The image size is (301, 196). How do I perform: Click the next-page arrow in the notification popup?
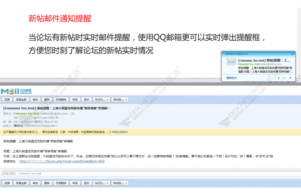pos(290,78)
